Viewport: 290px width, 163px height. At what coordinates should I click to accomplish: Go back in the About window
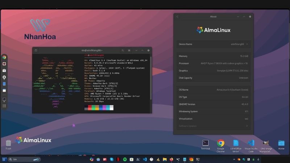click(x=177, y=17)
